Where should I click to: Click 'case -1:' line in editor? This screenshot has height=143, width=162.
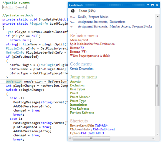(17, 98)
